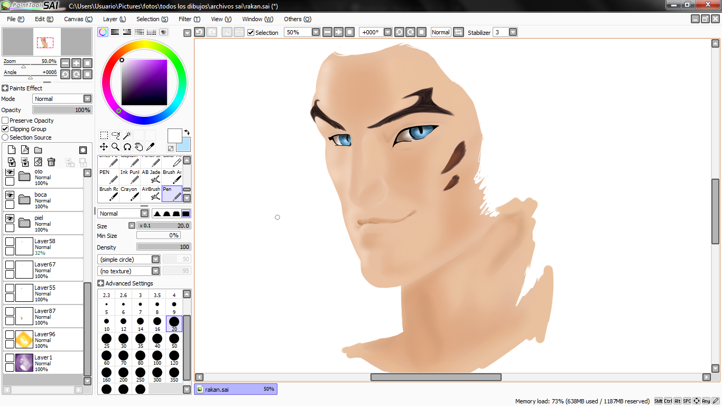Create a new normal layer
Screen dimensions: 722x406
click(x=12, y=150)
